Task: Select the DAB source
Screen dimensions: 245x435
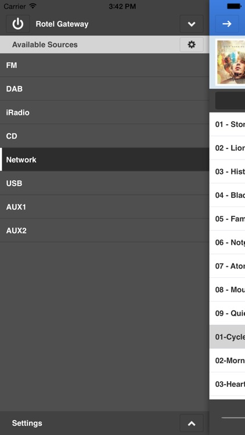Action: [x=105, y=89]
